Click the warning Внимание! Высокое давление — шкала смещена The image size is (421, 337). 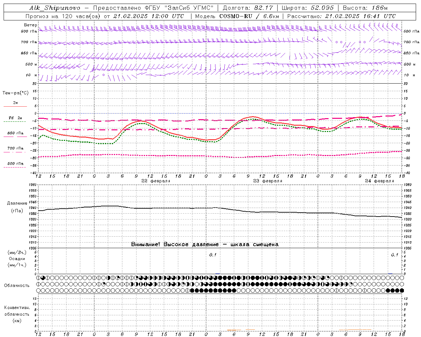tap(205, 245)
